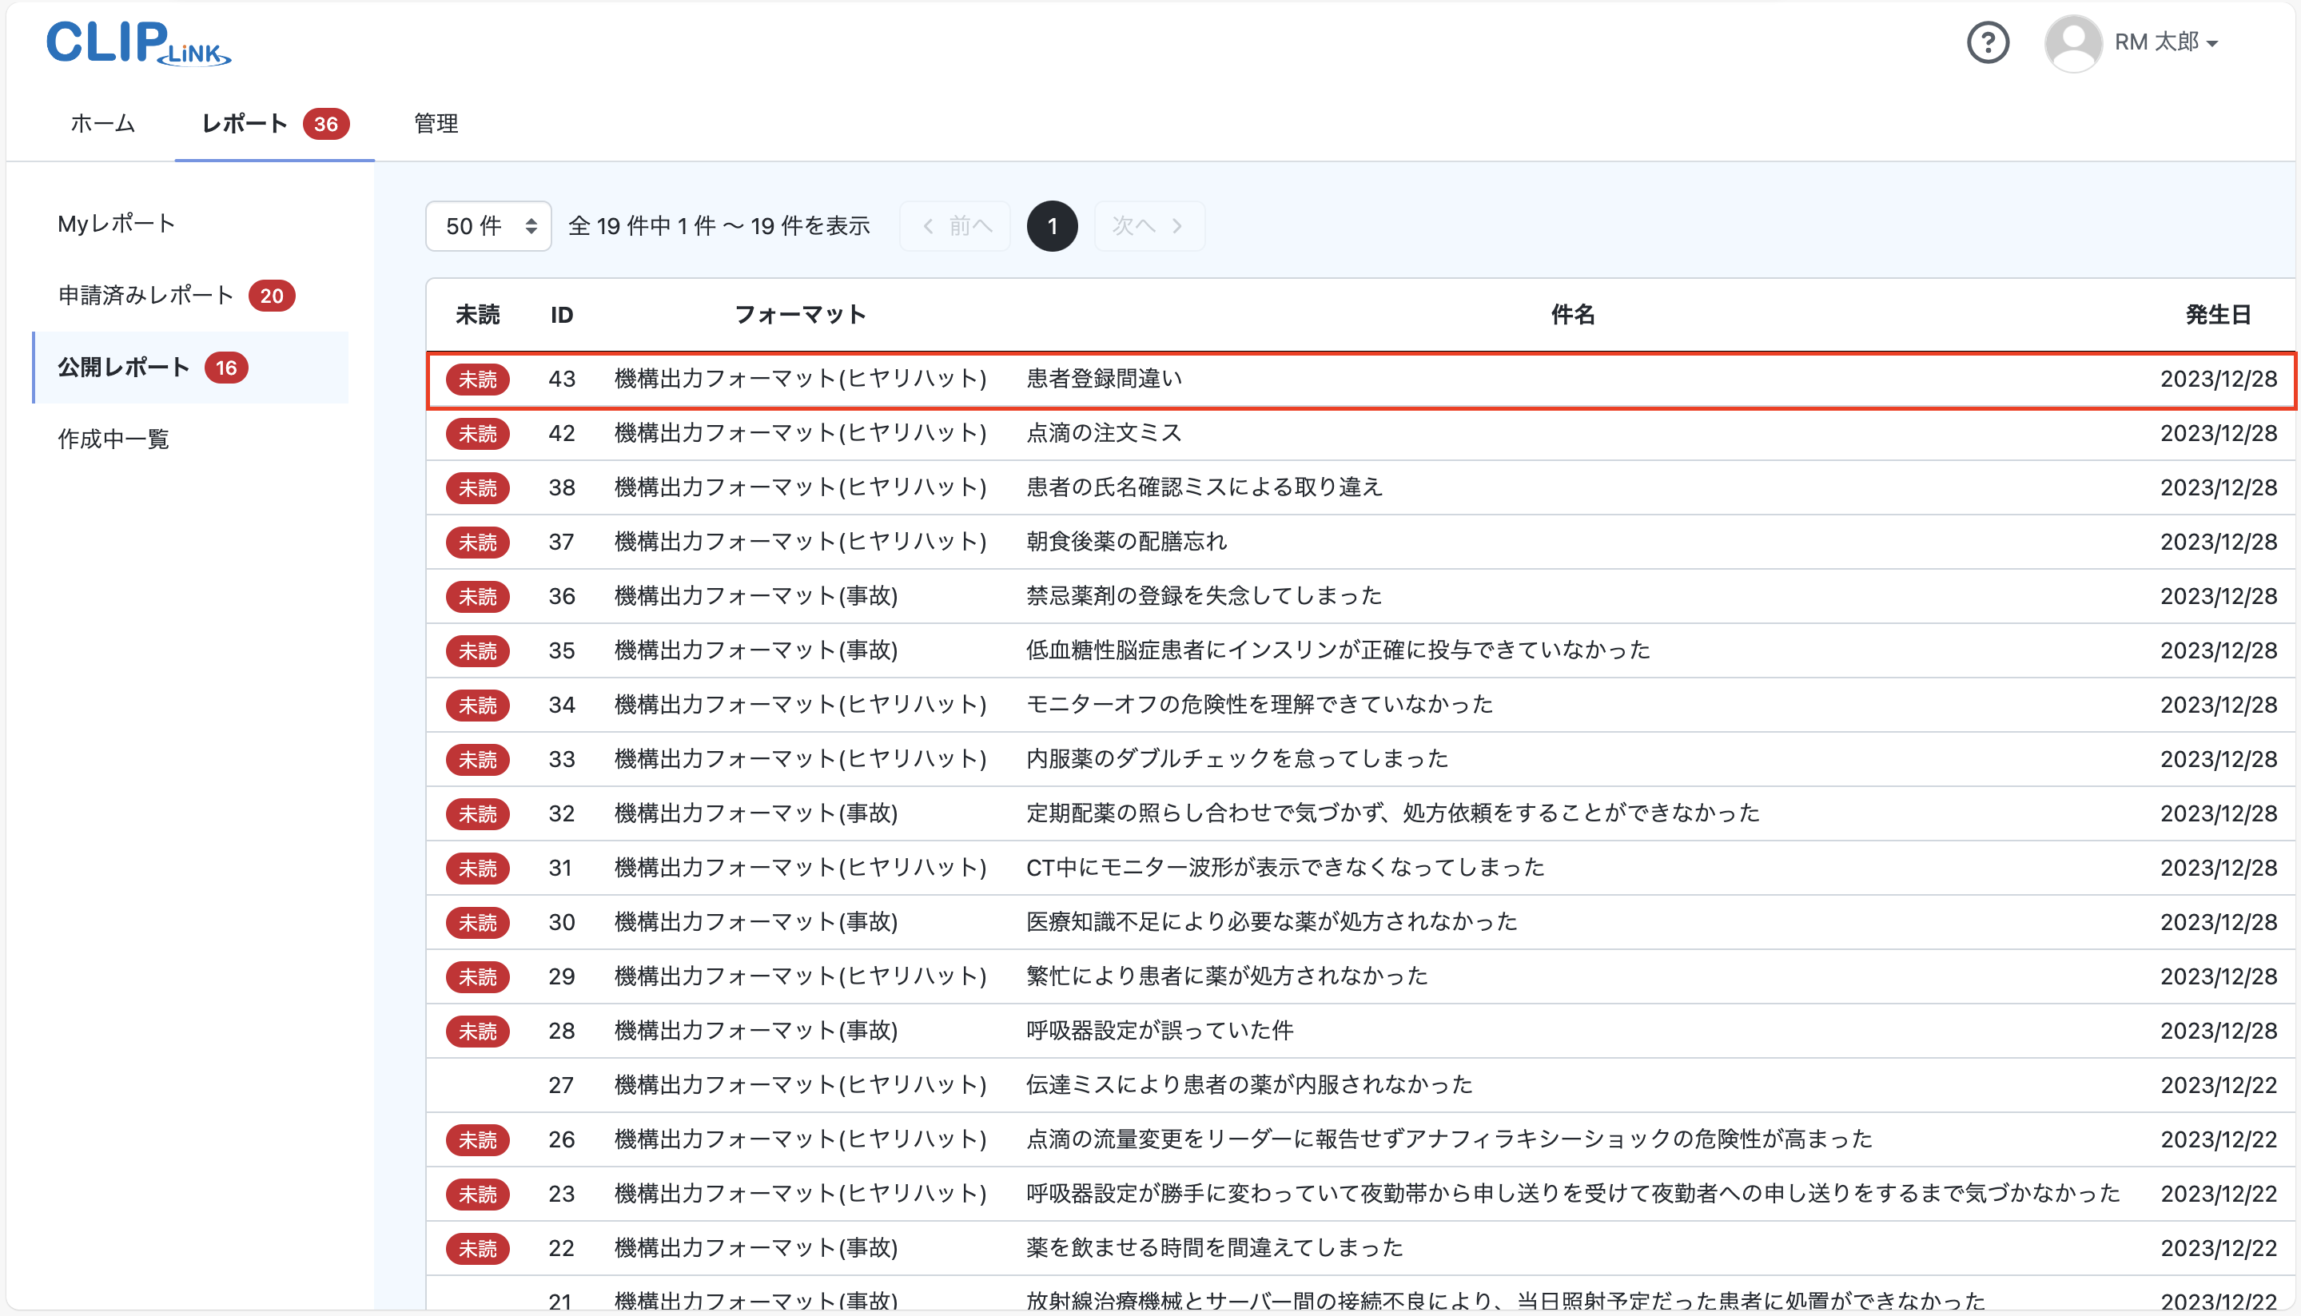Click the 未読 badge on report 22

[478, 1248]
